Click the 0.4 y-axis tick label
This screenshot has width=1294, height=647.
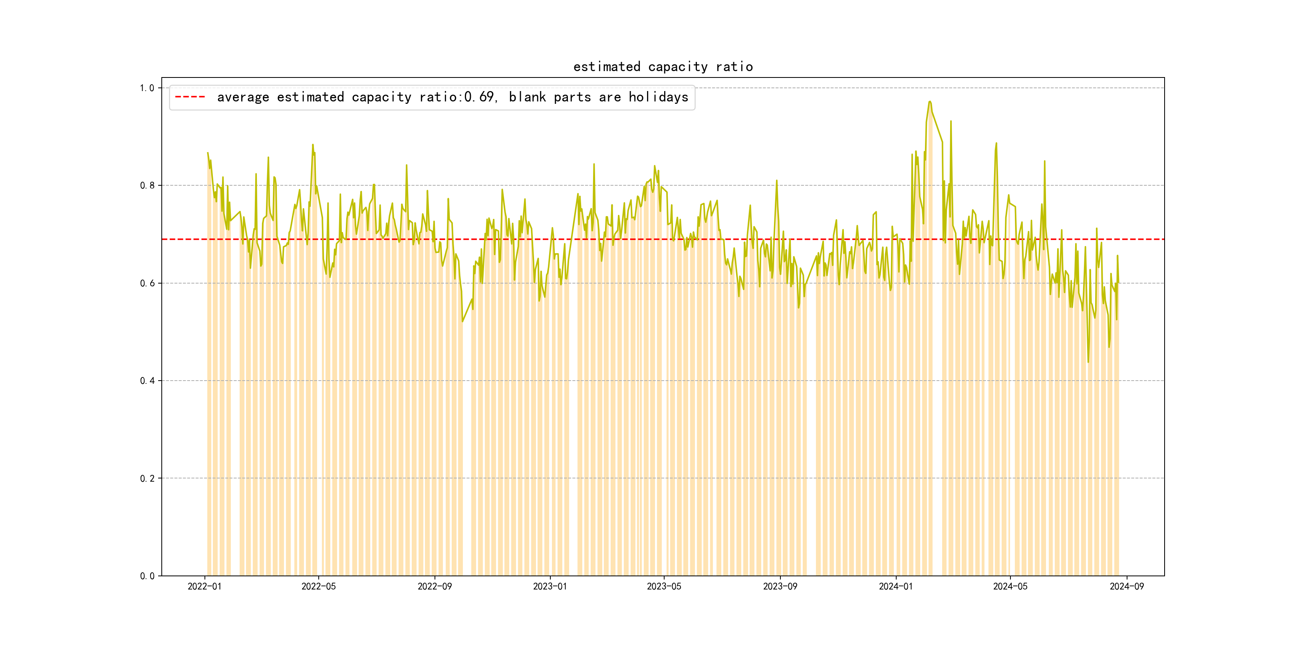147,381
